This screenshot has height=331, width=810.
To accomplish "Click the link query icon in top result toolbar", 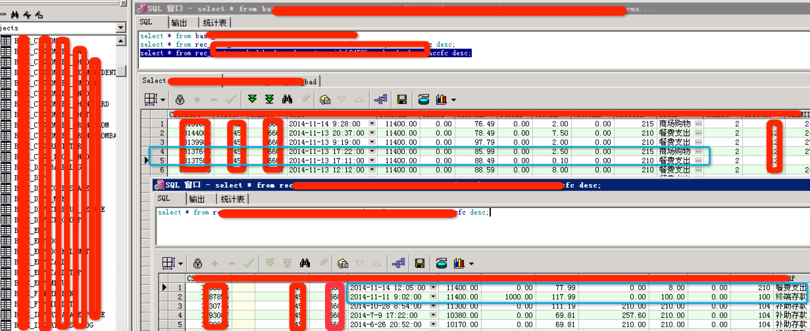I will point(381,99).
